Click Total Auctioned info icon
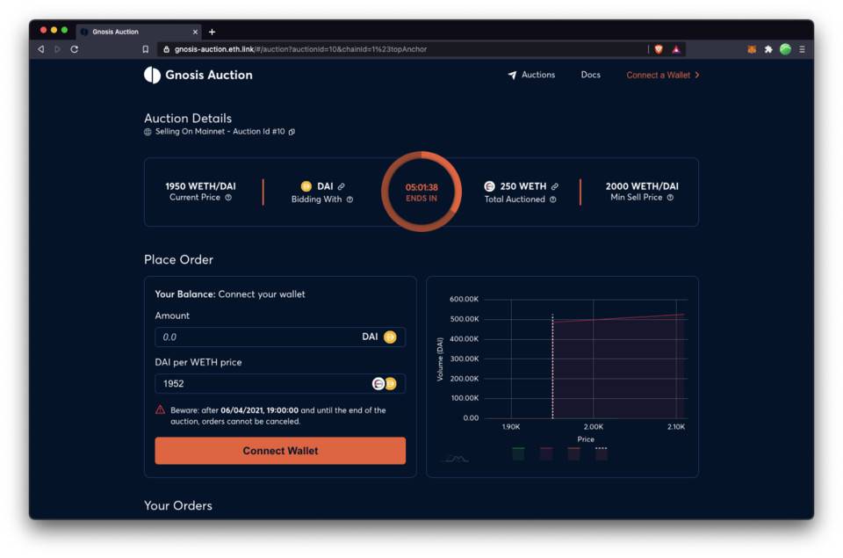The image size is (843, 558). (x=552, y=199)
